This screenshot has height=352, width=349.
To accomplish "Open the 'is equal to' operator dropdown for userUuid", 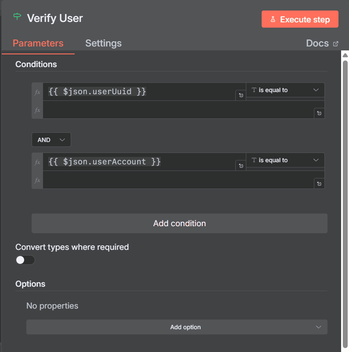I will (x=285, y=90).
